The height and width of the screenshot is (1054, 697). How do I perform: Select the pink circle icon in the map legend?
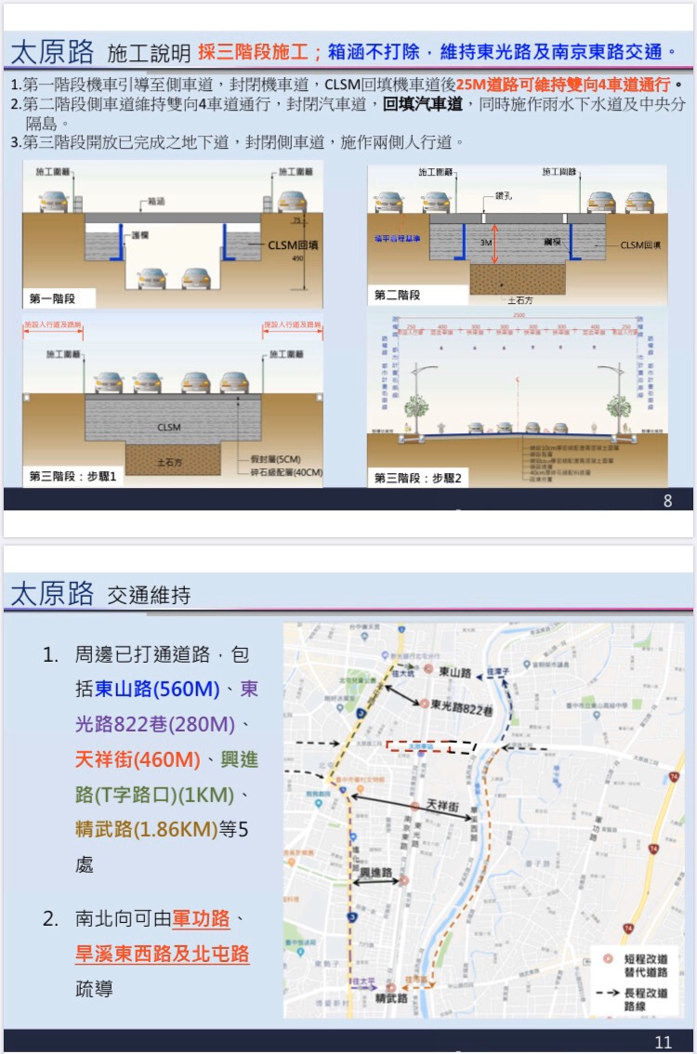pyautogui.click(x=608, y=957)
